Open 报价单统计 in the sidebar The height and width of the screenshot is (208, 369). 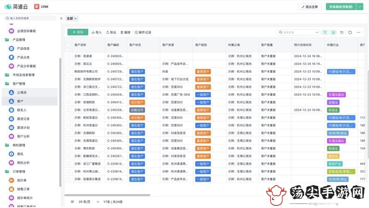[x=25, y=198]
